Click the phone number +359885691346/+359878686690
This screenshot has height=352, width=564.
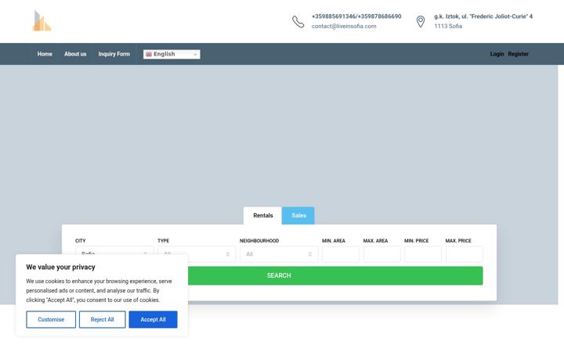[356, 16]
